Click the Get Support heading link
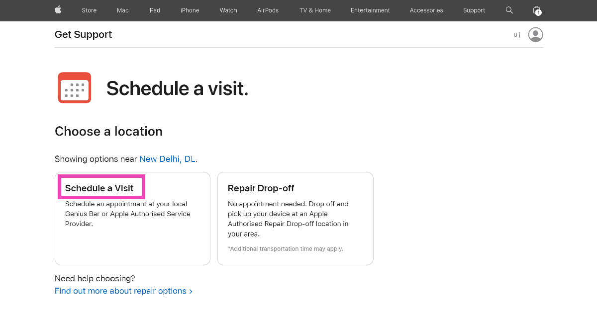The height and width of the screenshot is (312, 597). [x=83, y=35]
